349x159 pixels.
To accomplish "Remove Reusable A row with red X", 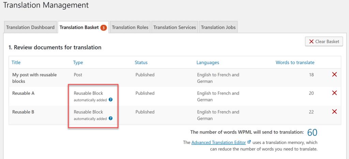I will click(334, 93).
